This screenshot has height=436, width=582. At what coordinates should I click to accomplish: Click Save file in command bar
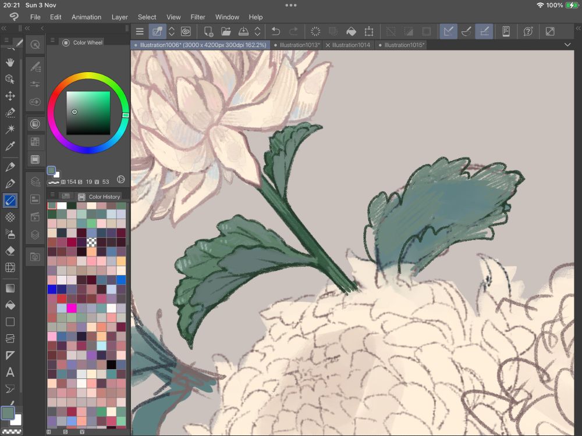pyautogui.click(x=243, y=31)
